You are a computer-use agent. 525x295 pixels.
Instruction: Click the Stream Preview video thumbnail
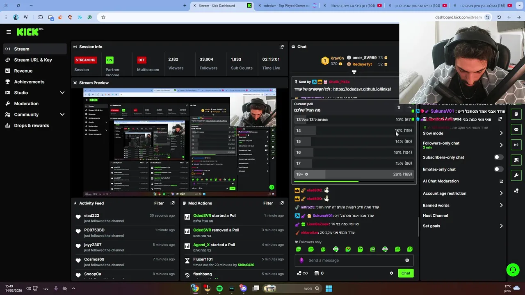180,142
